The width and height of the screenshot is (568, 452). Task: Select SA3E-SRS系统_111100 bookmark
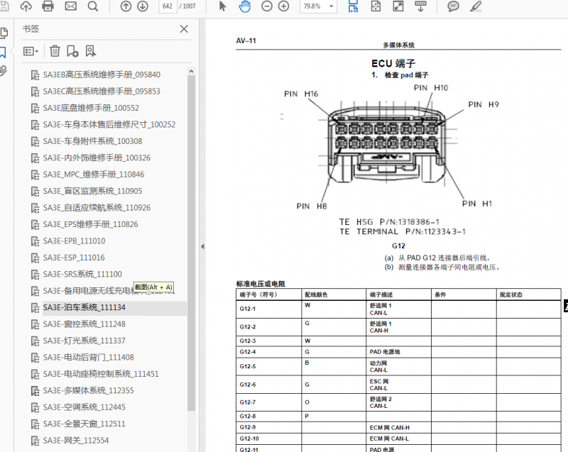(x=82, y=275)
